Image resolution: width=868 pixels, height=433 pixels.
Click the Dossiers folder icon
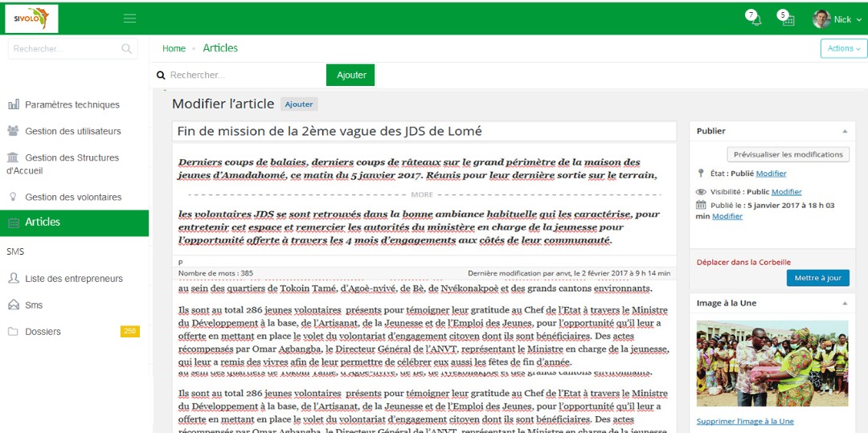pos(13,332)
